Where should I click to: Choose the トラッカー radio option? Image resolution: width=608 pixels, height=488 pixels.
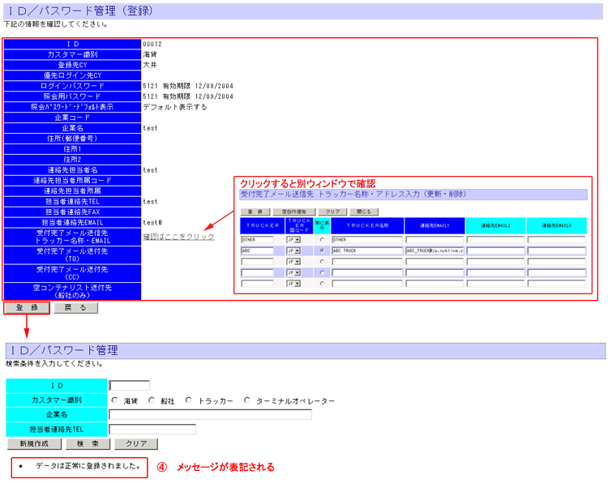point(189,400)
